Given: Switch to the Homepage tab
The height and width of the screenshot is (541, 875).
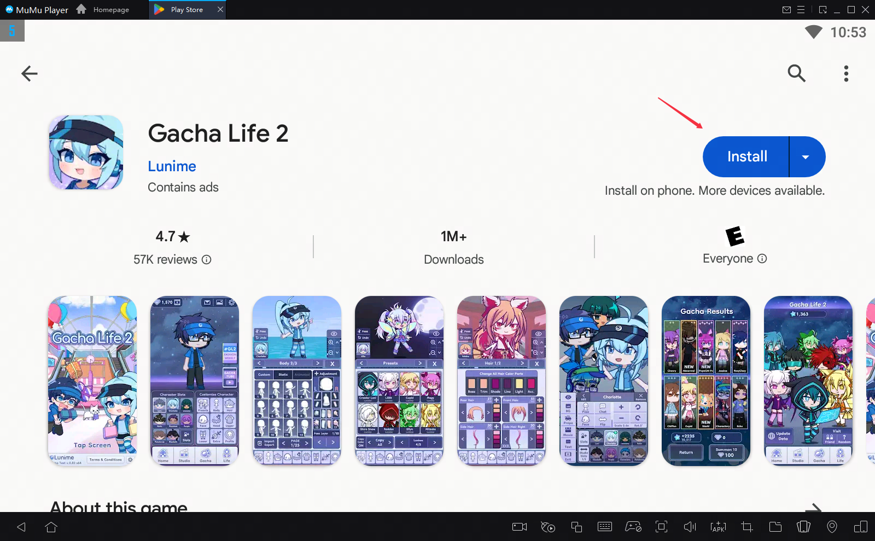Looking at the screenshot, I should pos(103,9).
